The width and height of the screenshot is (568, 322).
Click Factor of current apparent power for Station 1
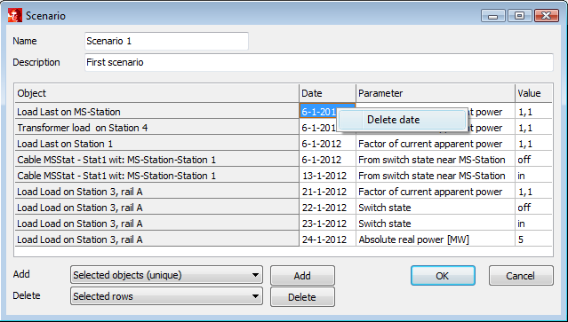(436, 144)
